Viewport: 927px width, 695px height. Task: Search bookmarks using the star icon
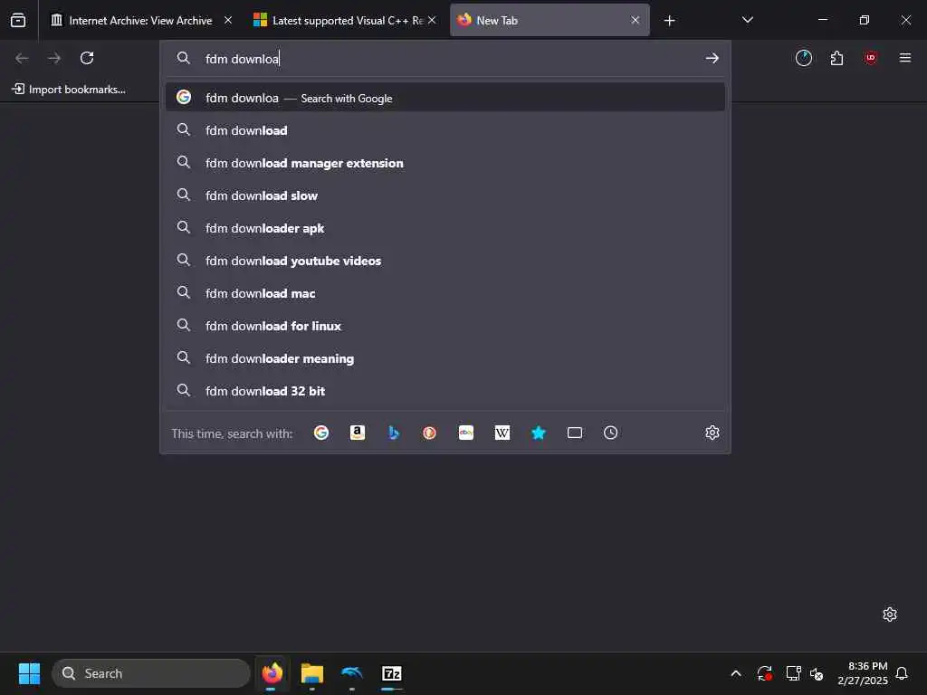pos(538,433)
